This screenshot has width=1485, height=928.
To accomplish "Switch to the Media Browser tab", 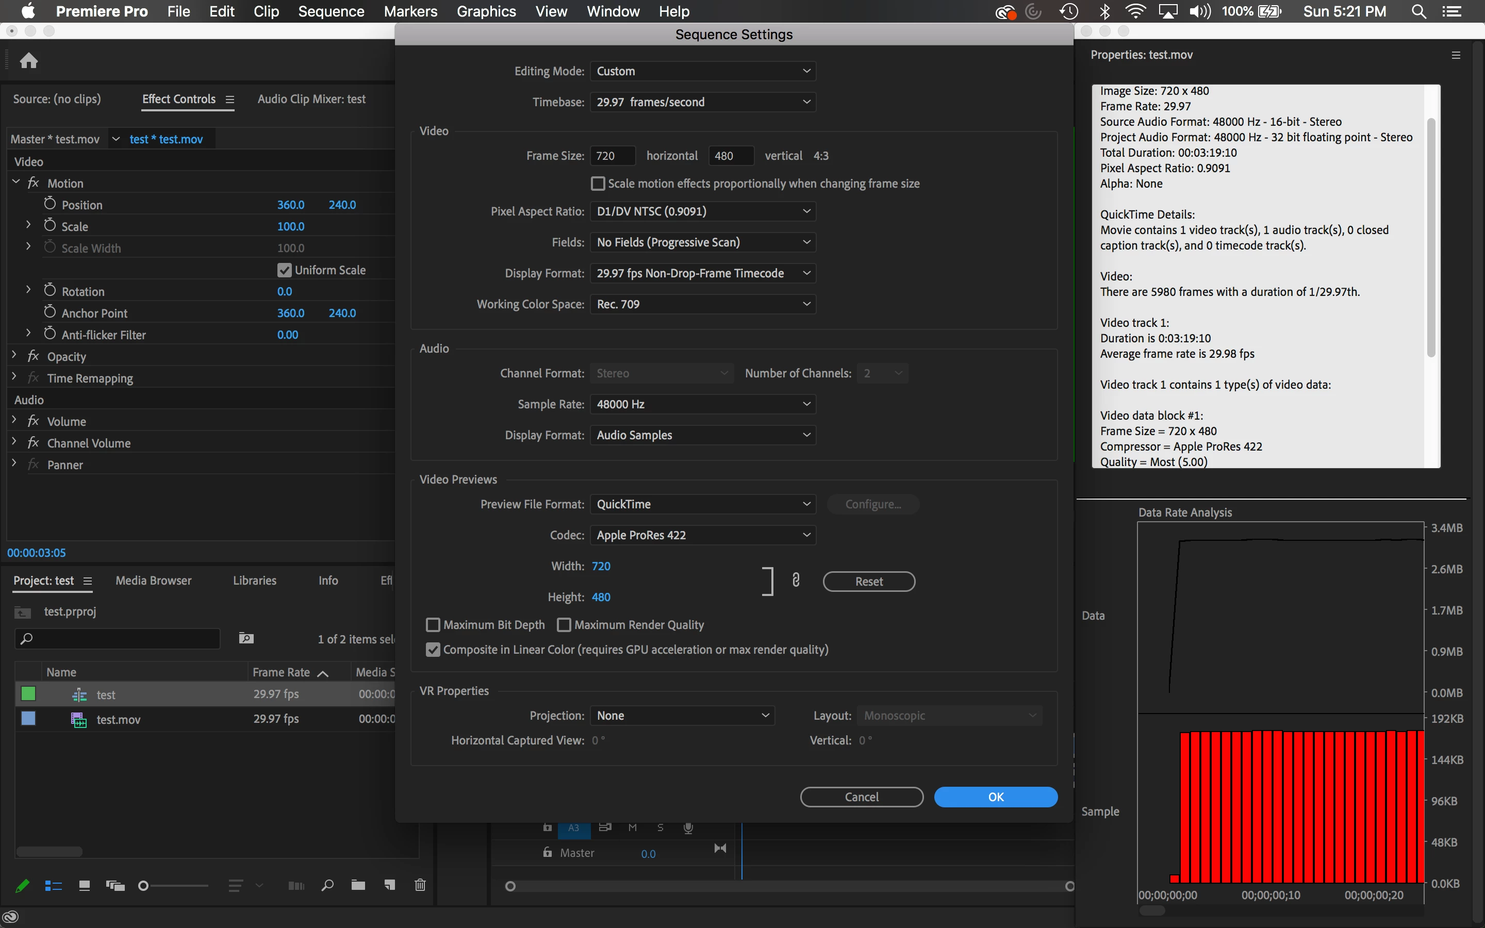I will [x=154, y=581].
